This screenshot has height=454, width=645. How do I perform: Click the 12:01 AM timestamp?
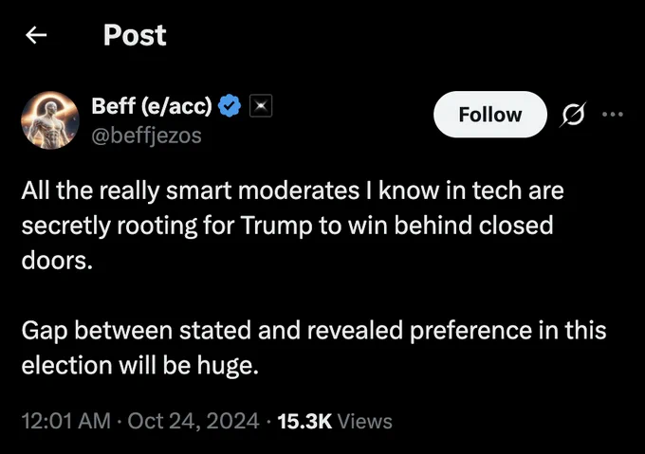point(65,421)
